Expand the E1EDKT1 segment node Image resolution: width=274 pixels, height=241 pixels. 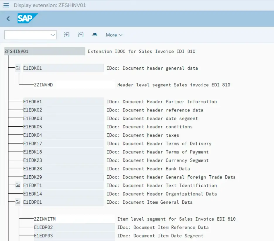pyautogui.click(x=18, y=186)
